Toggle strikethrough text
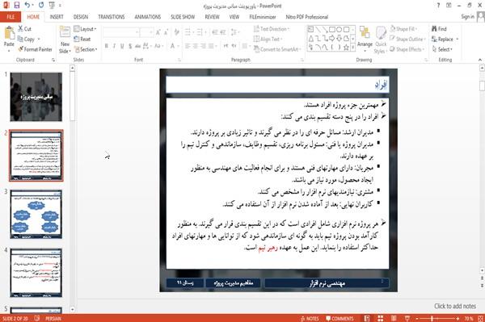This screenshot has height=322, width=485. 138,46
